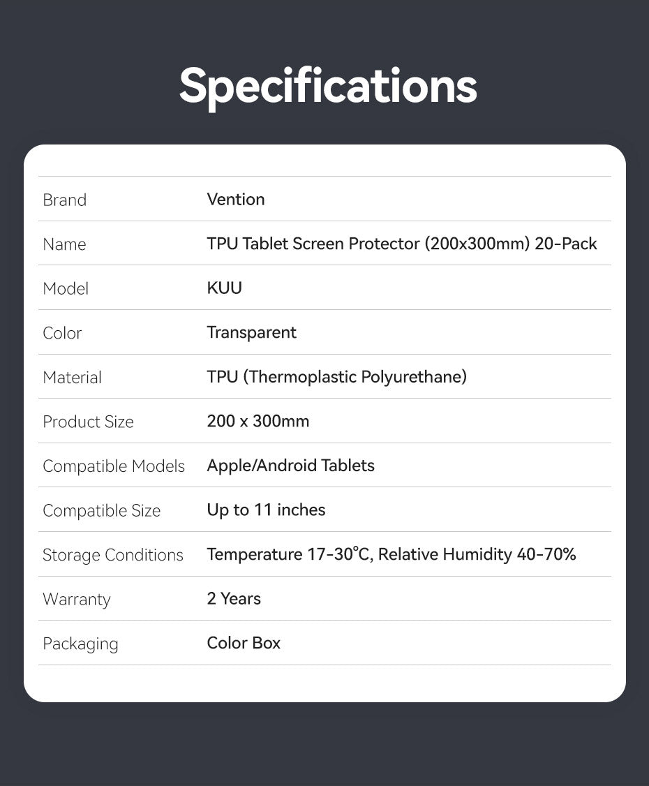Click the Temperature and Relative Humidity text
This screenshot has width=649, height=786.
(391, 554)
